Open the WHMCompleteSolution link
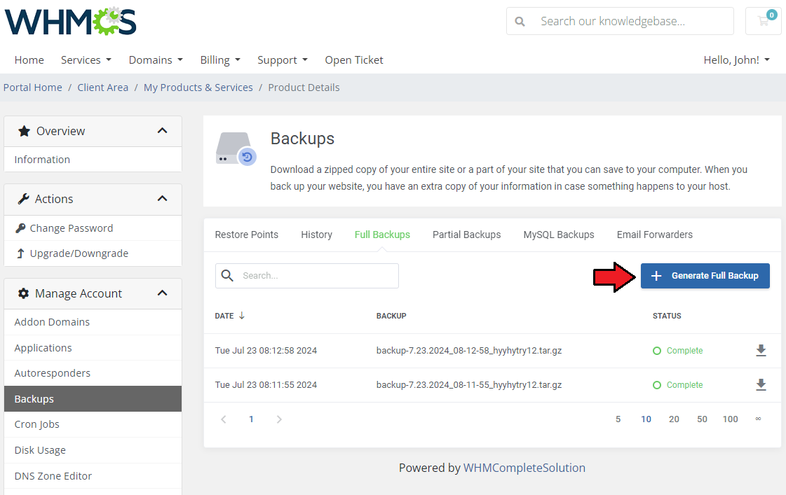Screen dimensions: 786x495 point(524,468)
